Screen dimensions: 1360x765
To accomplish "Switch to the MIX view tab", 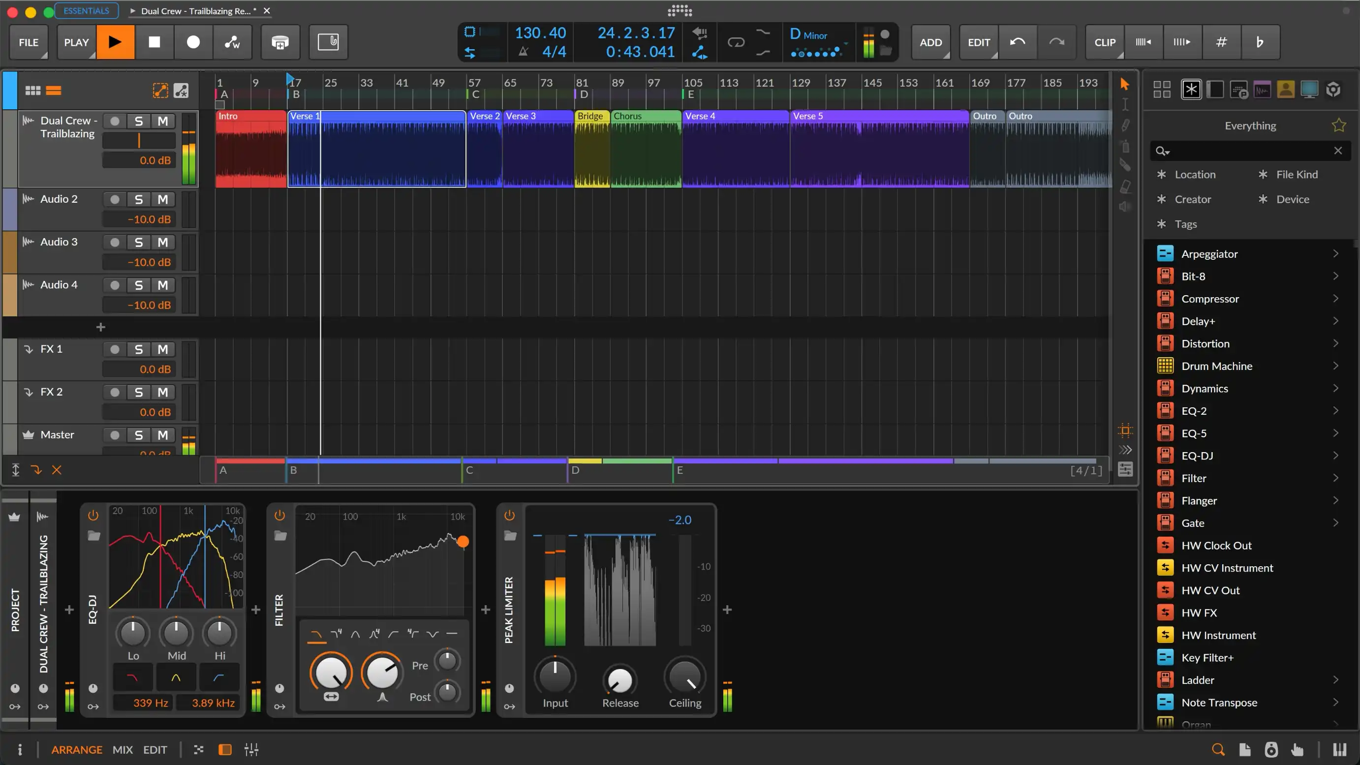I will coord(123,750).
